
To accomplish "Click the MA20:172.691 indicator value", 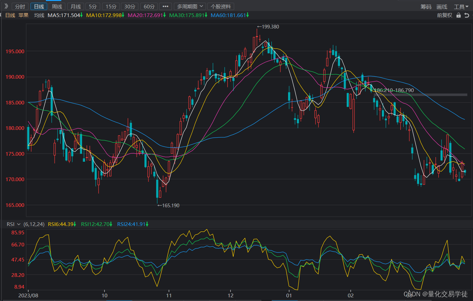I will [x=147, y=15].
